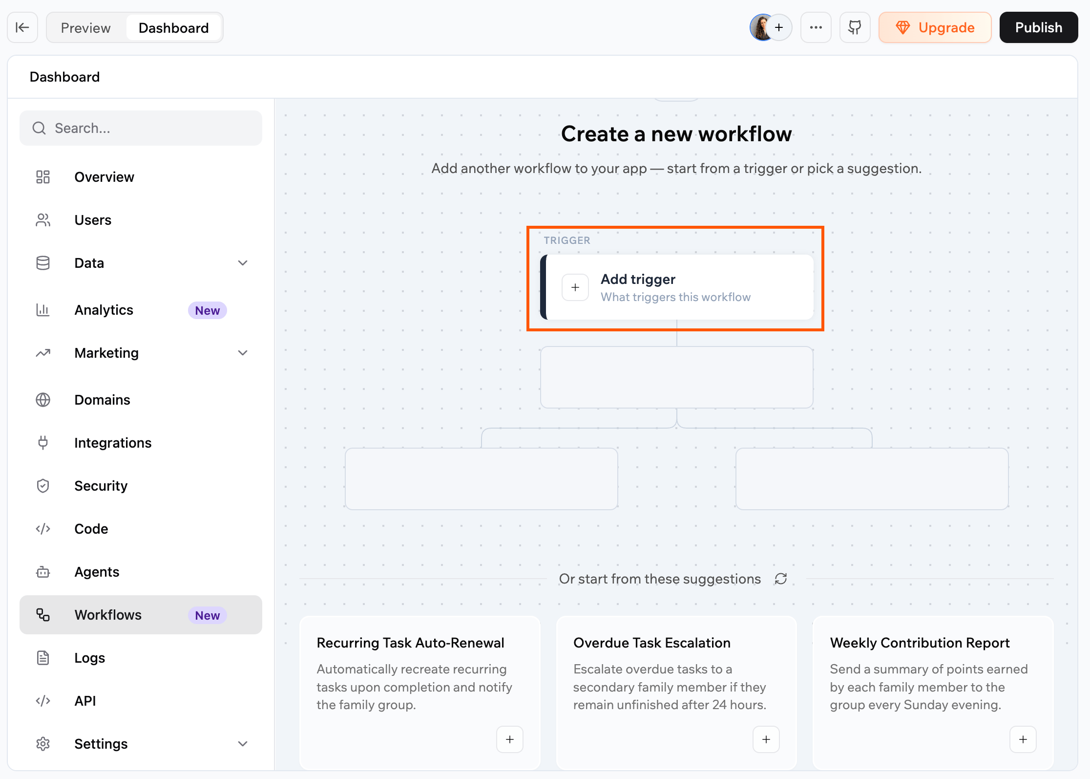Open Agents in the sidebar

point(141,572)
